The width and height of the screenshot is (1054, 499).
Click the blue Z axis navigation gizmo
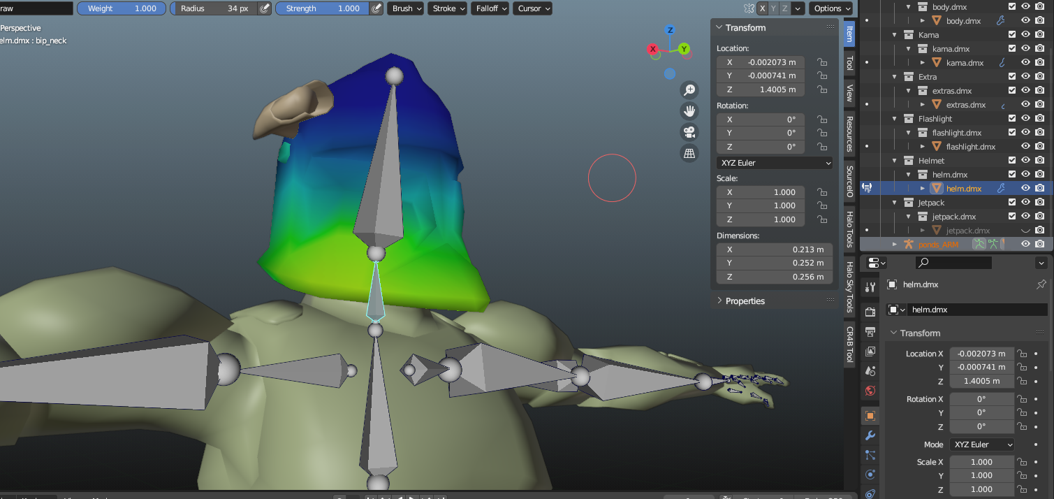coord(670,30)
